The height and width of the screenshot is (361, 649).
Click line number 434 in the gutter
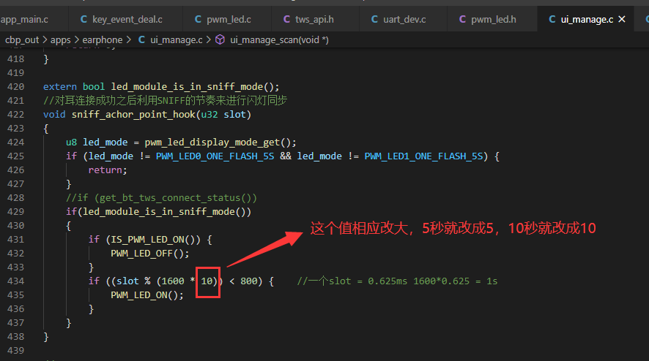point(15,281)
